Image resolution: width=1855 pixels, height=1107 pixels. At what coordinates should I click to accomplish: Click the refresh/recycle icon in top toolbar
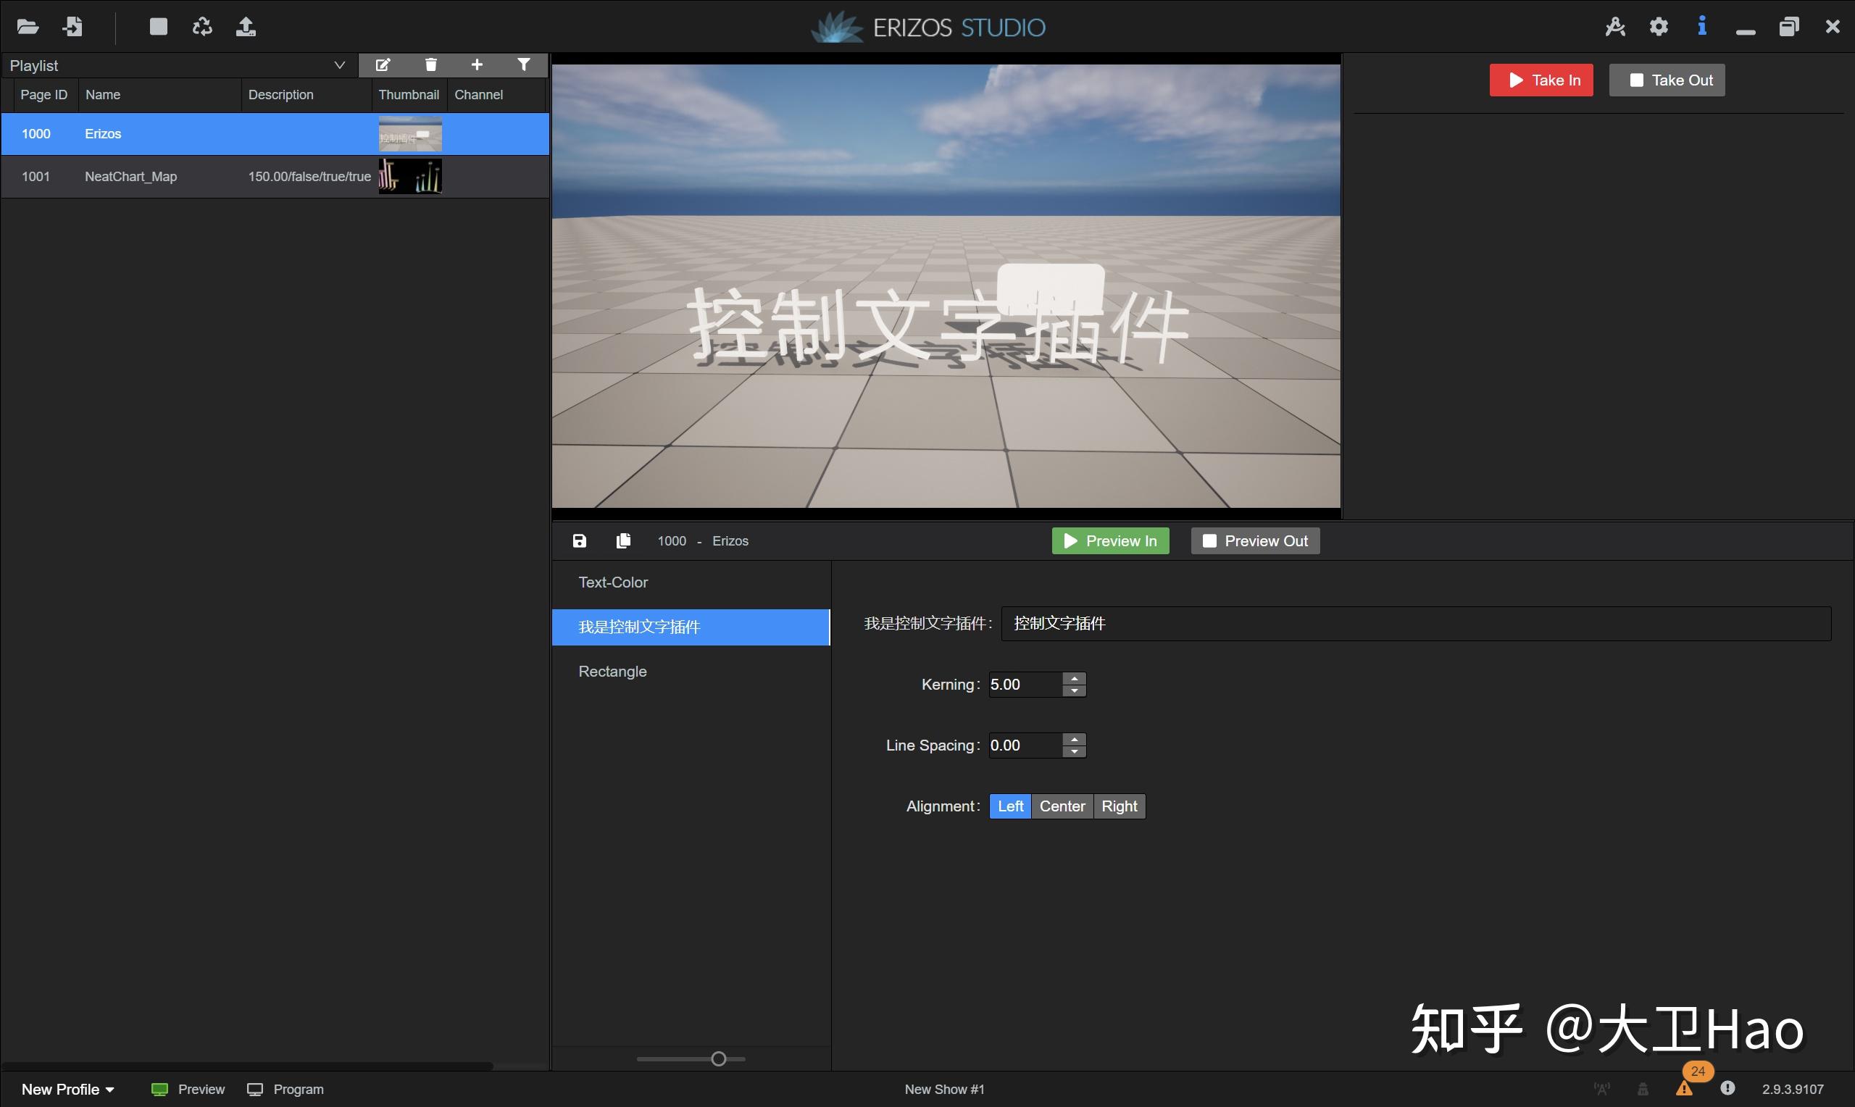tap(202, 28)
